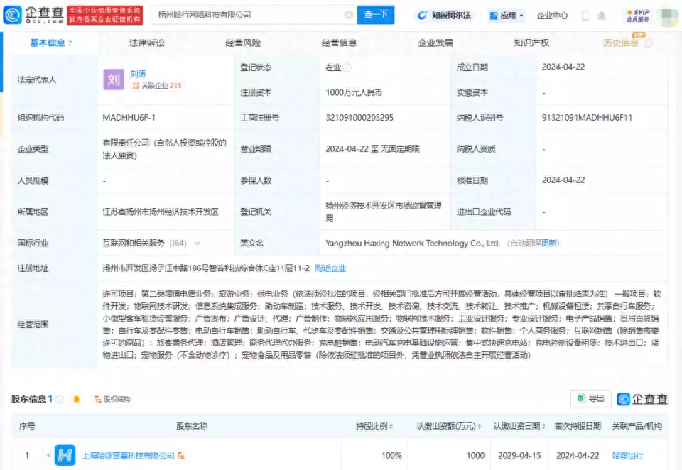
Task: Open 企业中心
Action: [553, 16]
